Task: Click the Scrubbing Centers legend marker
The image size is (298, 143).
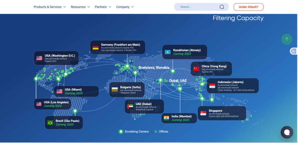Action: (120, 132)
